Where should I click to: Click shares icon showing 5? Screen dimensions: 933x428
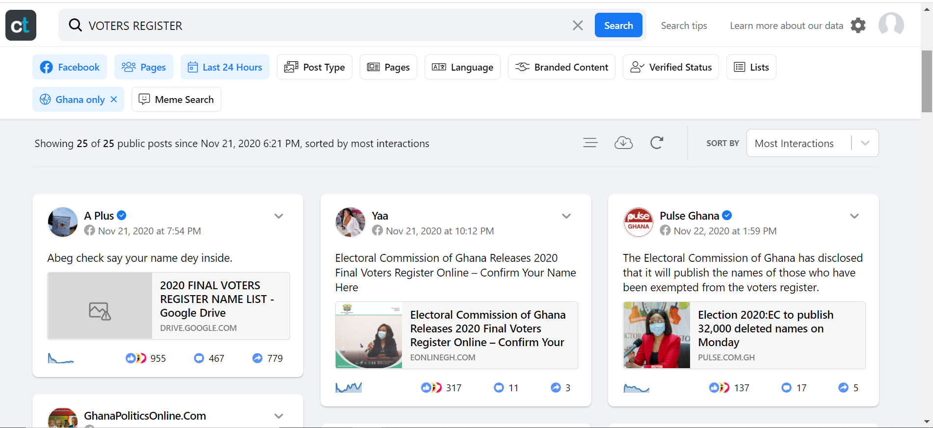[843, 388]
